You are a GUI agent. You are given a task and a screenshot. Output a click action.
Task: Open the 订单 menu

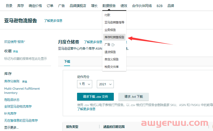pyautogui.click(x=50, y=6)
